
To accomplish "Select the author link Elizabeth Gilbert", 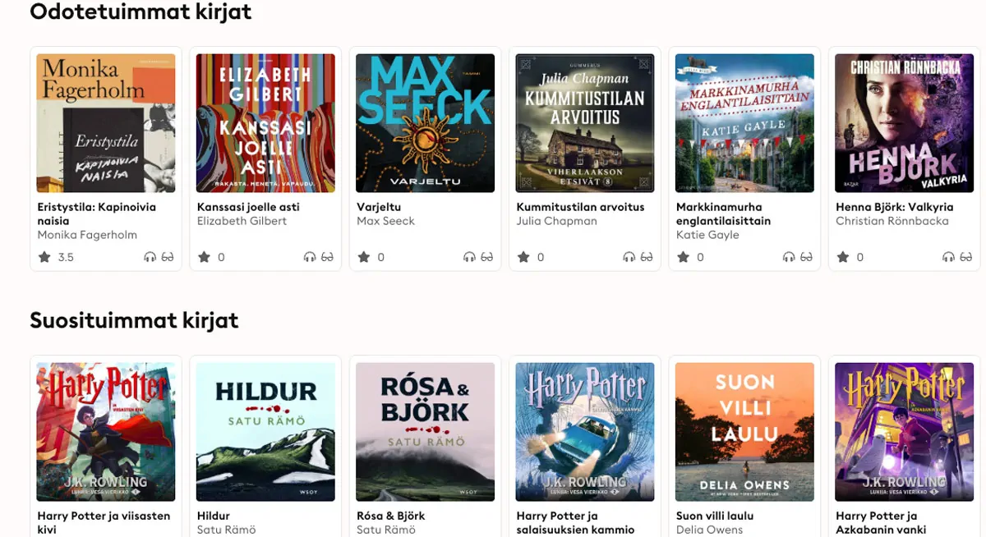I will (242, 220).
